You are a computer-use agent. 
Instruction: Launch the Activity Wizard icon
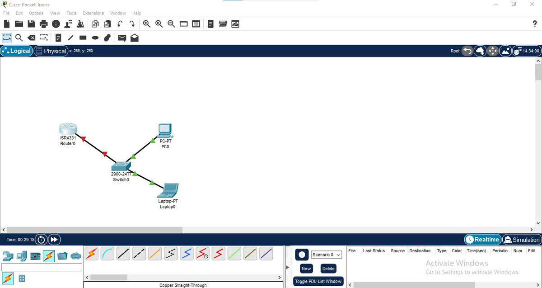coord(68,24)
